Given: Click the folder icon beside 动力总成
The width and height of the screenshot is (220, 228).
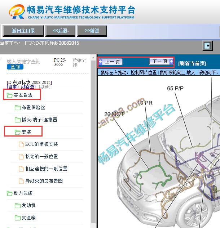Looking at the screenshot, I should pos(9,193).
